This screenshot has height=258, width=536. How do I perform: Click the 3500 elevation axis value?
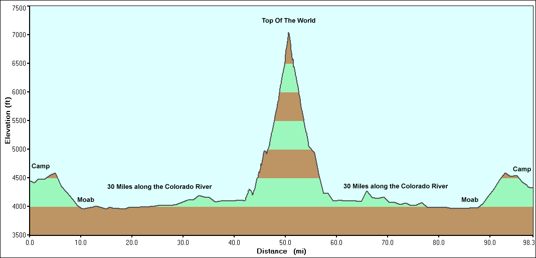tap(19, 235)
